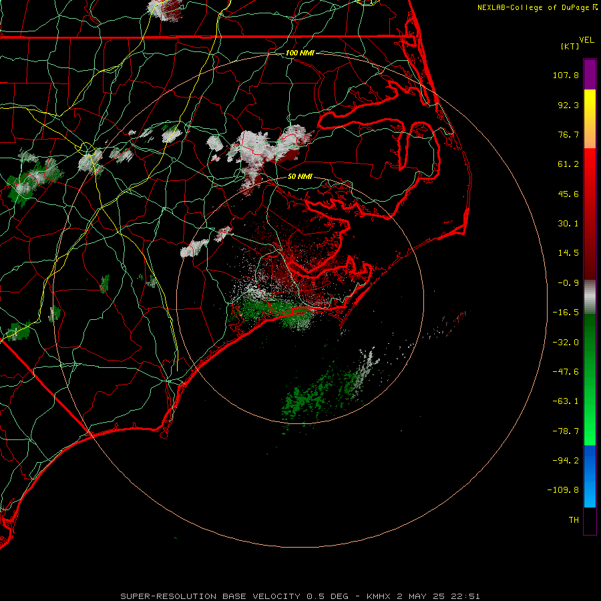Click the VEL legend title

(586, 39)
